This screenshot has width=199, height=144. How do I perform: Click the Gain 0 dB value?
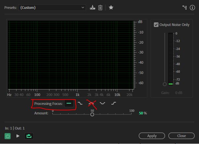[179, 93]
